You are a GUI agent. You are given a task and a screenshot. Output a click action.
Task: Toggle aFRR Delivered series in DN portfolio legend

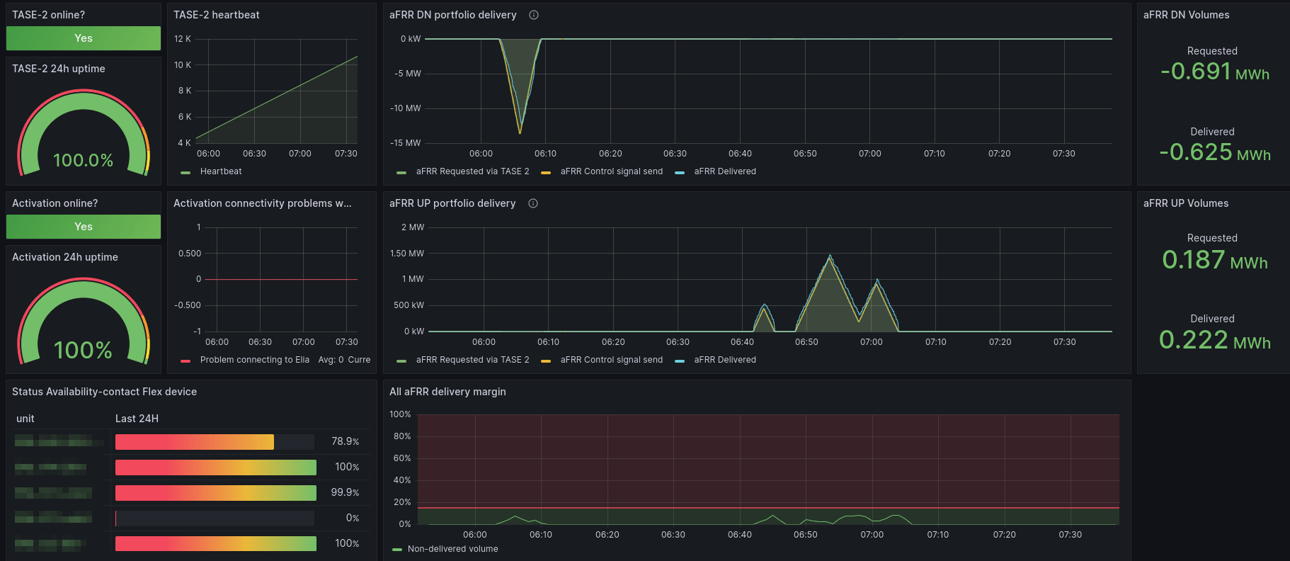(x=724, y=171)
